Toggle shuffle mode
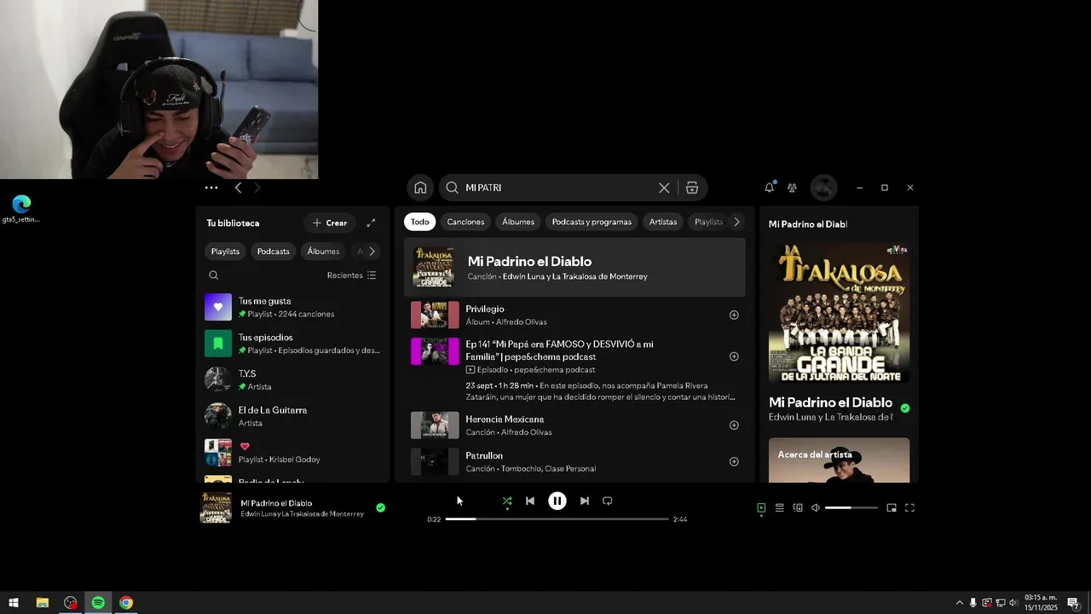1091x614 pixels. [x=507, y=501]
